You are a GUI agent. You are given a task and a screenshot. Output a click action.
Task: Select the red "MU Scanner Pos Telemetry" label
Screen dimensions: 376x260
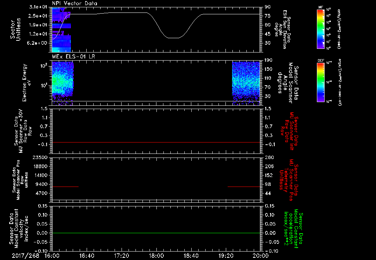coord(289,180)
